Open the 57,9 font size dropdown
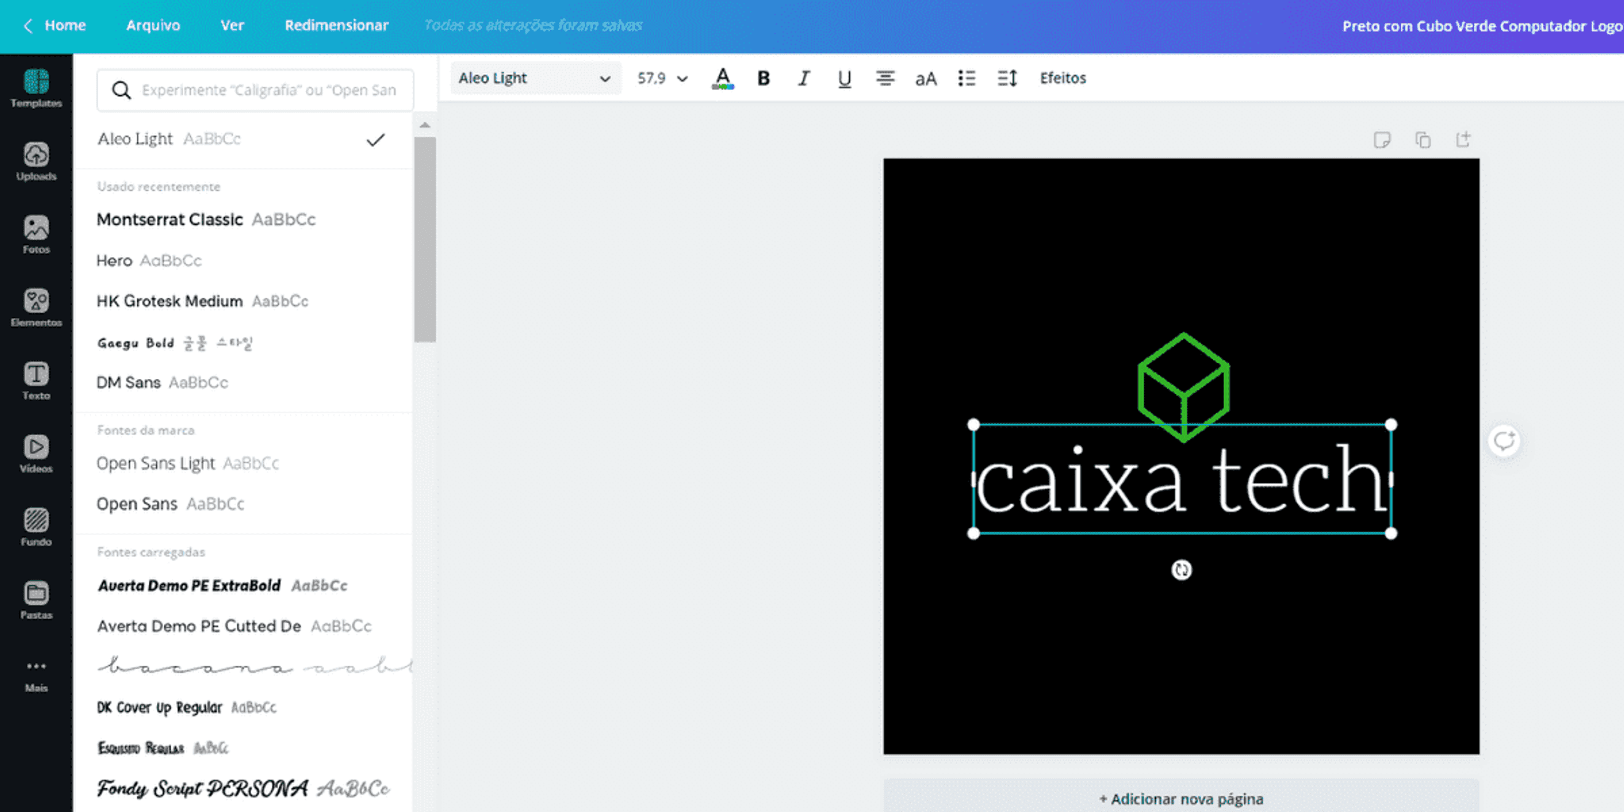Image resolution: width=1624 pixels, height=812 pixels. tap(662, 78)
